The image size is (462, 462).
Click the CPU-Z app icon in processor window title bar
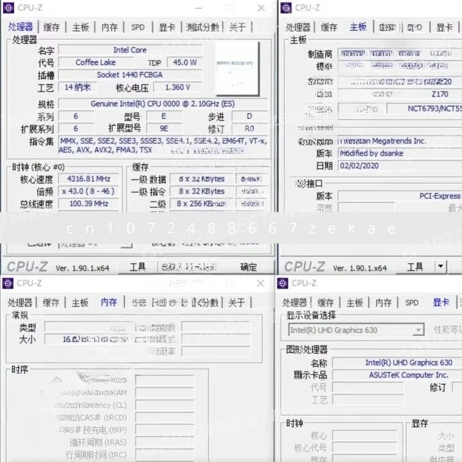click(8, 8)
